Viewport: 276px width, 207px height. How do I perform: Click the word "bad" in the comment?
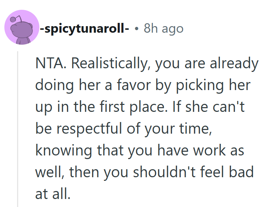[x=242, y=172]
